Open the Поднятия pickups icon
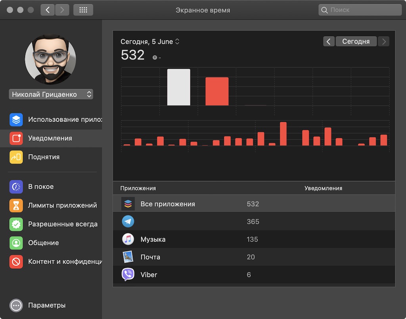Viewport: 406px width, 319px height. 16,157
